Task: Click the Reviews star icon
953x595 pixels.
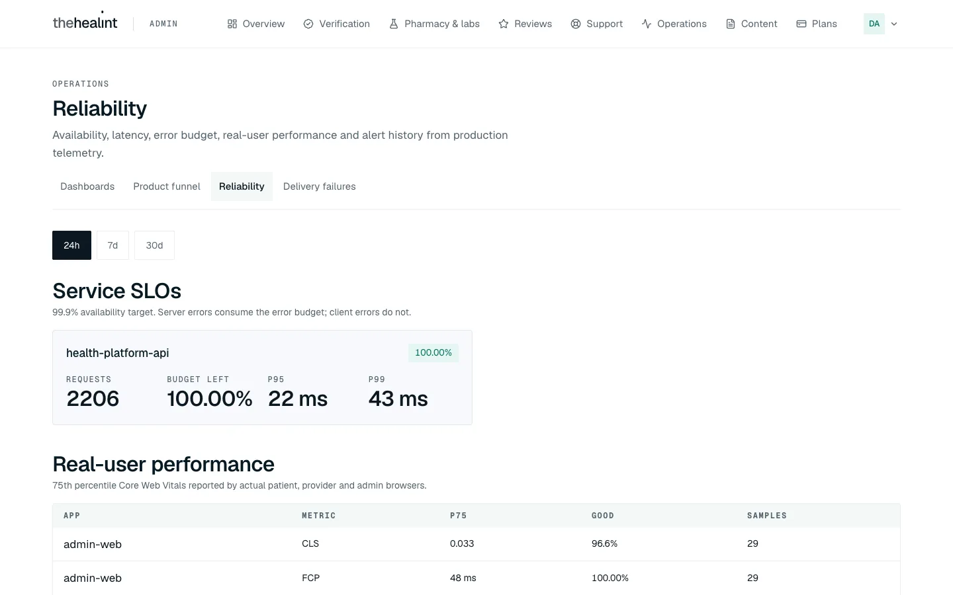Action: 504,24
